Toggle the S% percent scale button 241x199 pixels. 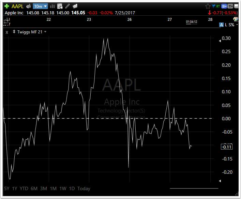(x=231, y=25)
